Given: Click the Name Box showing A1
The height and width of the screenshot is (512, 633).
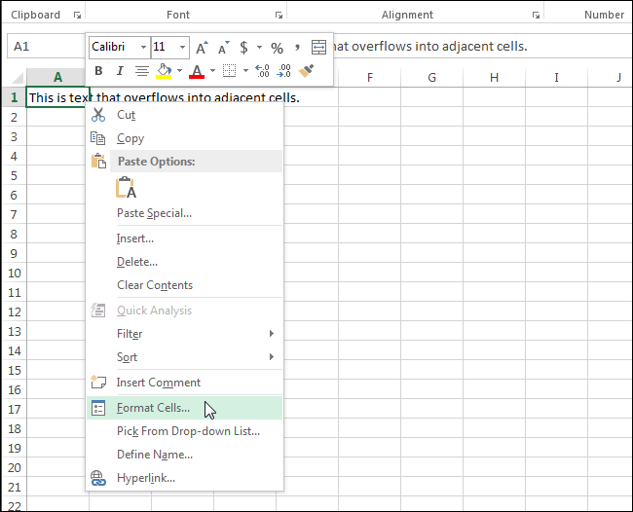Looking at the screenshot, I should pos(44,47).
